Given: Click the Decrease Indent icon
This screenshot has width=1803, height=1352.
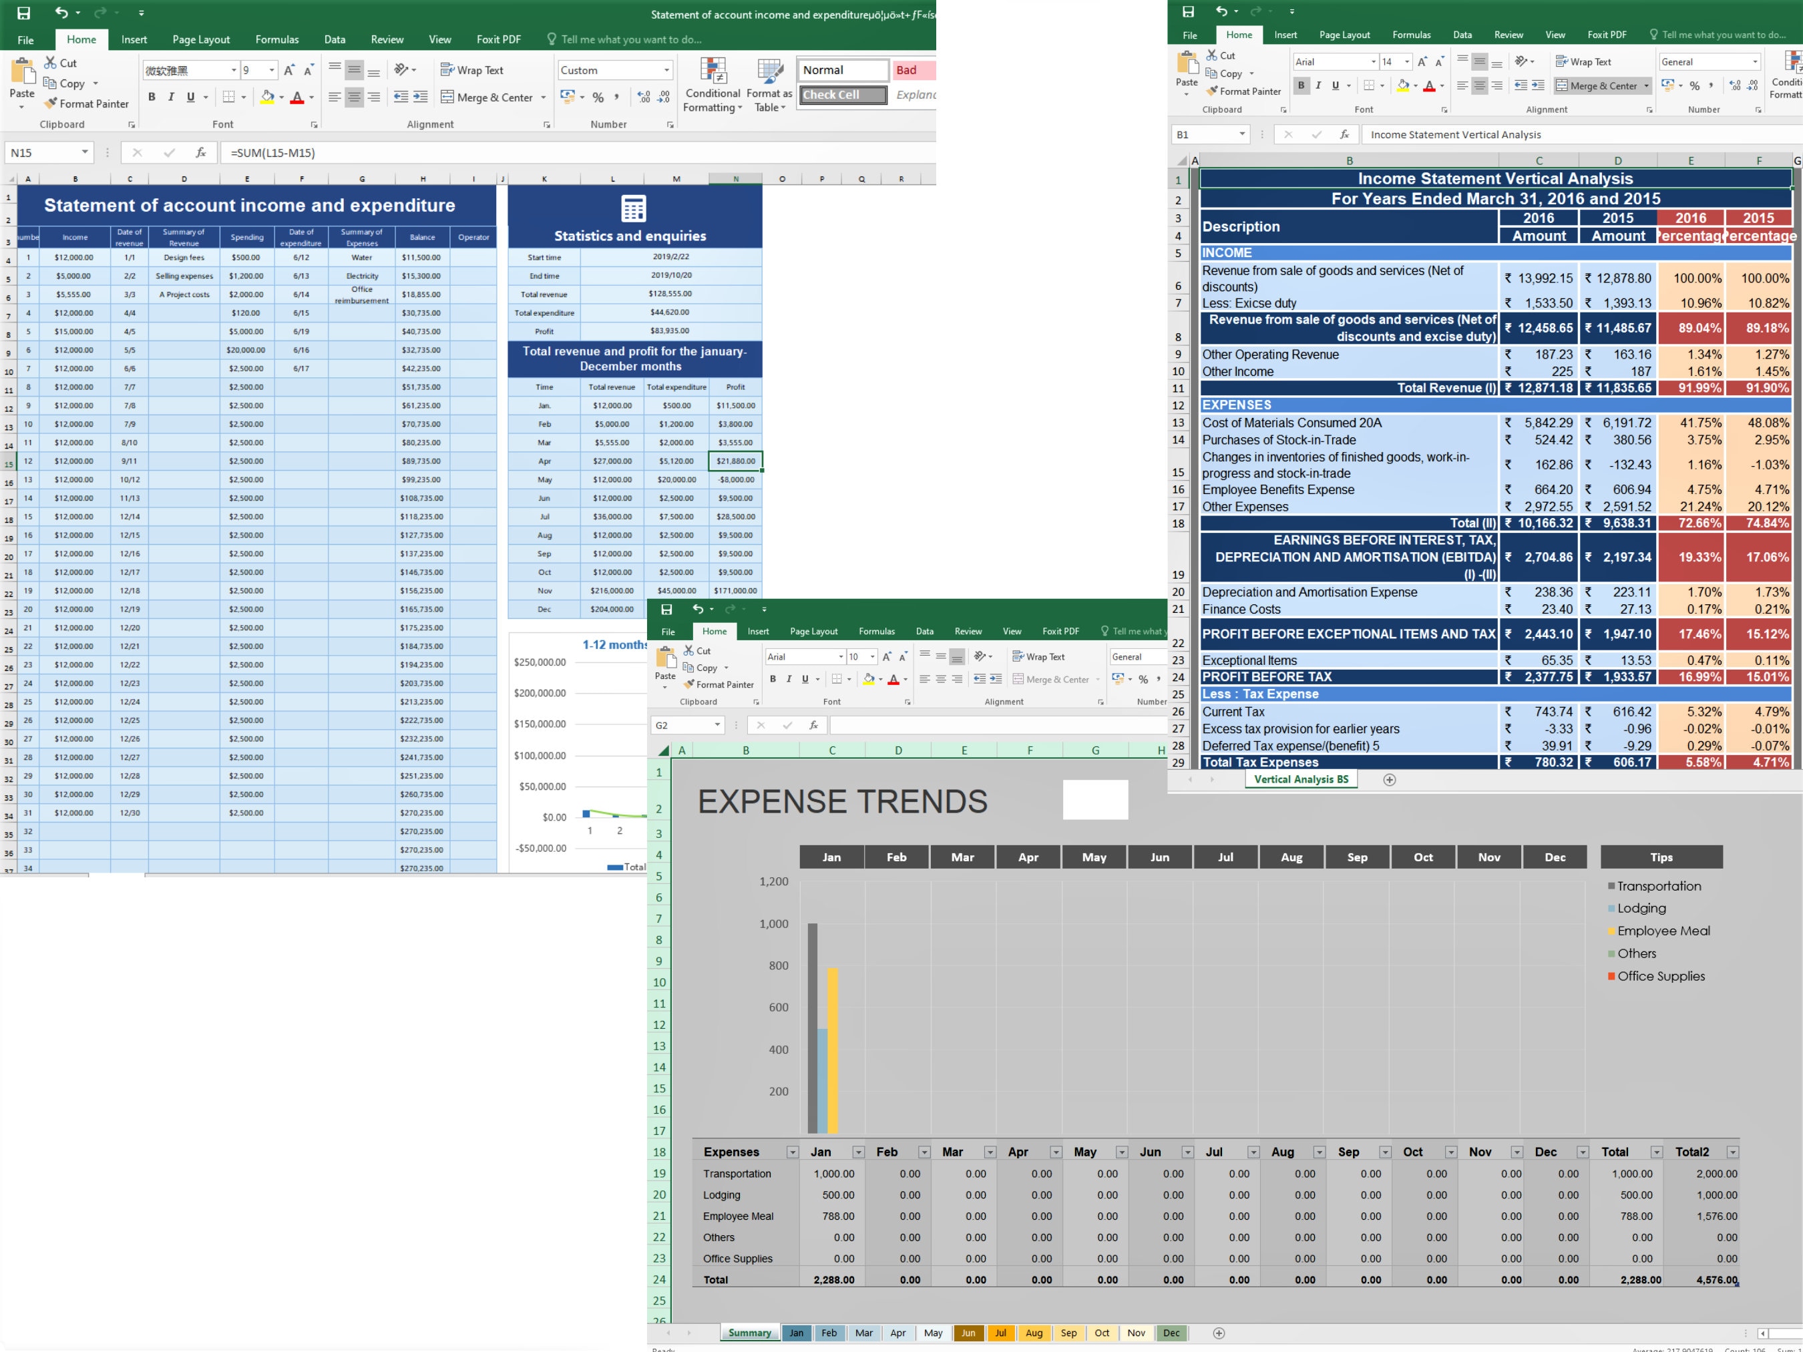Looking at the screenshot, I should [402, 97].
